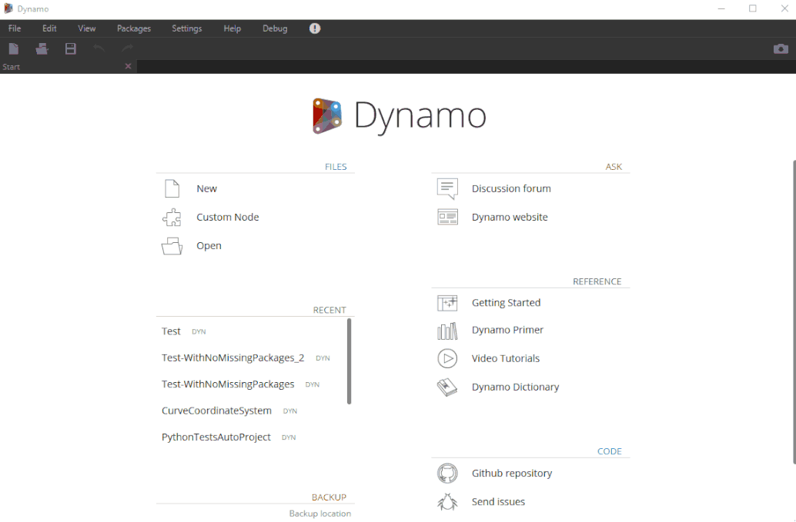Click the Send issues bug icon
The height and width of the screenshot is (522, 796).
tap(447, 501)
